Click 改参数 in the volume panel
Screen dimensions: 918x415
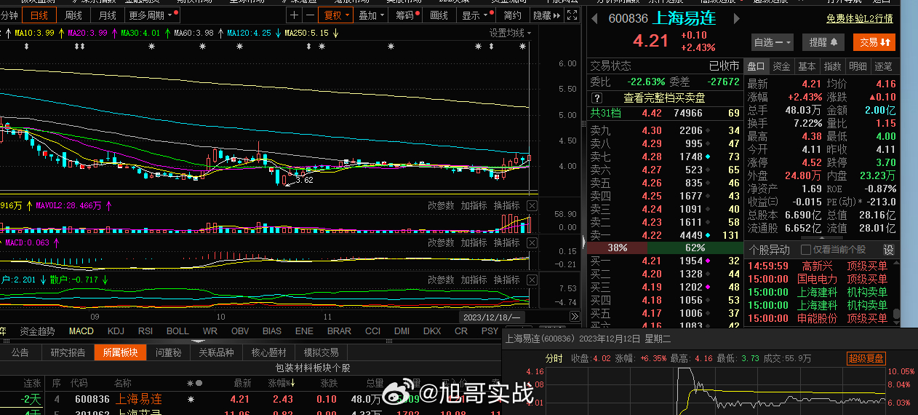click(x=441, y=205)
